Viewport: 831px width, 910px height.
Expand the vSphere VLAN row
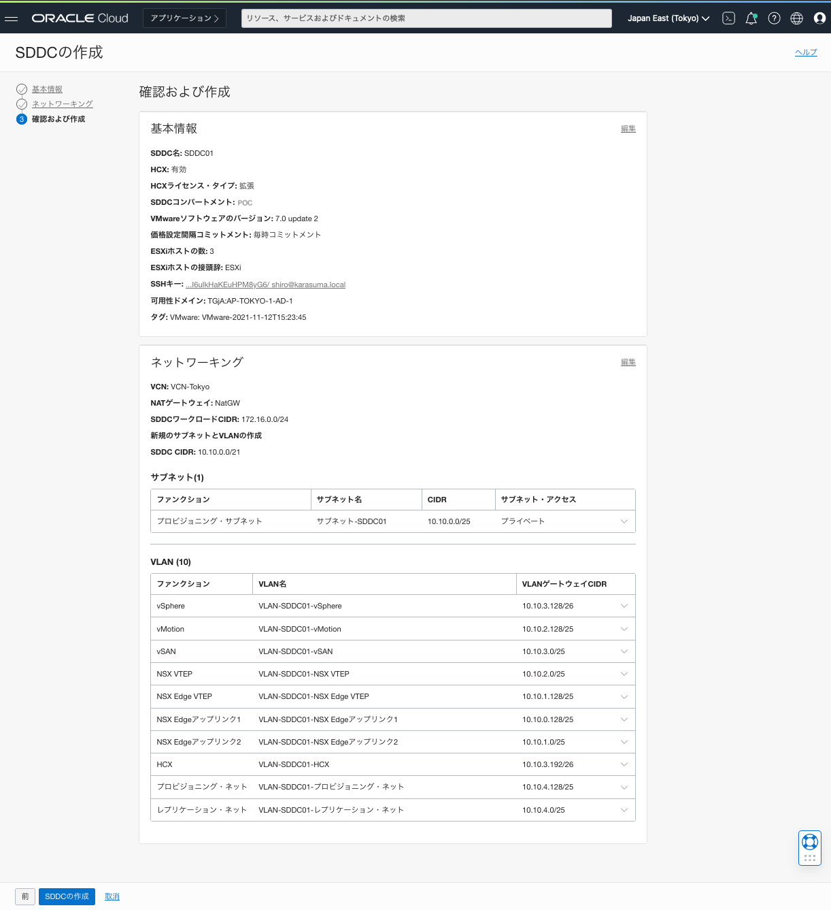point(624,606)
